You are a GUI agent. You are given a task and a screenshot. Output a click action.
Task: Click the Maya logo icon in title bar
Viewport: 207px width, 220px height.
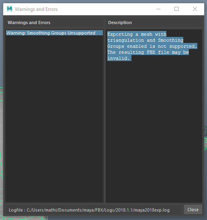(10, 9)
